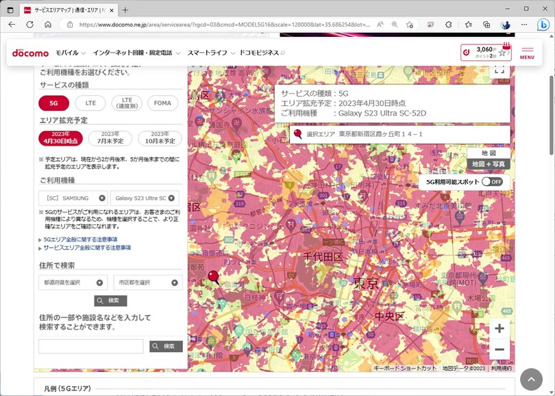The width and height of the screenshot is (555, 396).
Task: Open the 都道府県を選択 dropdown
Action: tap(73, 282)
